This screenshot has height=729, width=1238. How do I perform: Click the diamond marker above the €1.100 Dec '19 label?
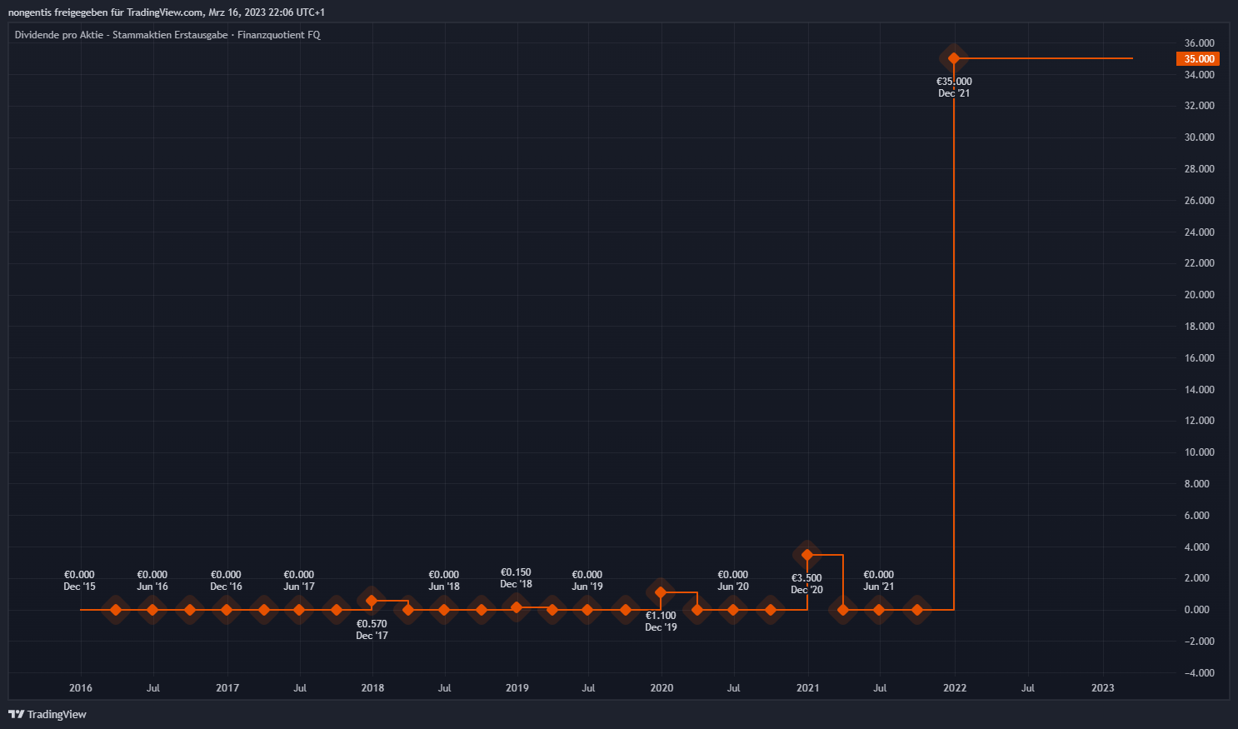(x=661, y=593)
